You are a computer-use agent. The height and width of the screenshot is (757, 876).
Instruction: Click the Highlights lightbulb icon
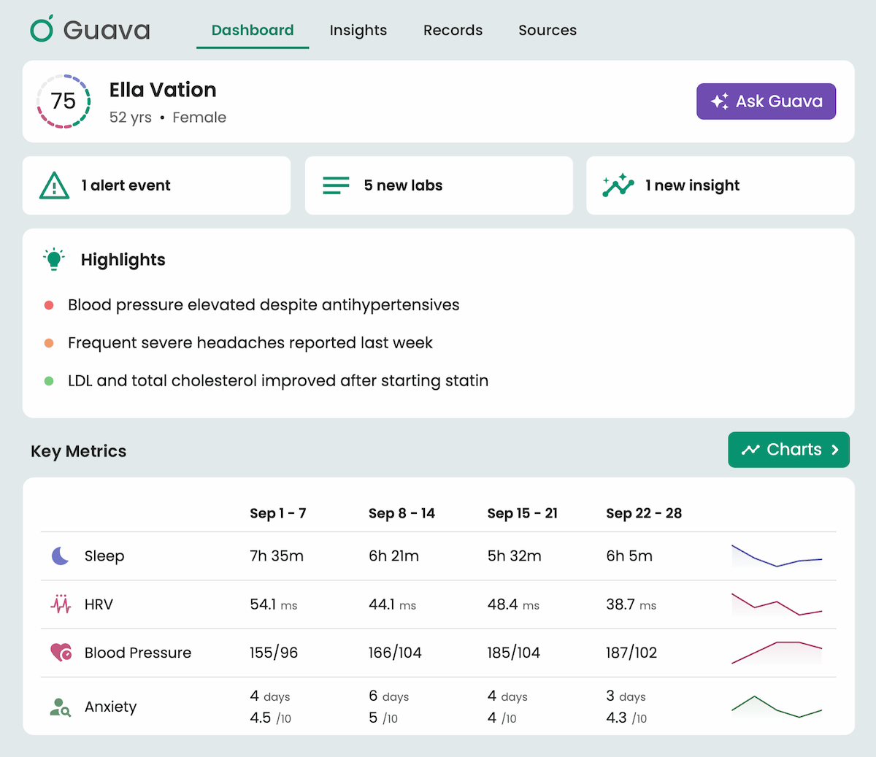coord(53,259)
